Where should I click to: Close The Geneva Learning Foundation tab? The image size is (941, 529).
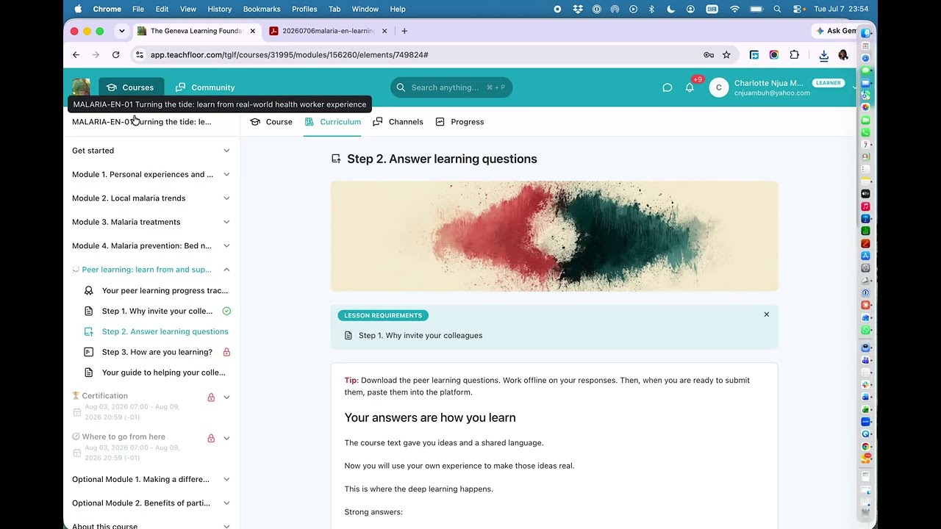point(253,31)
